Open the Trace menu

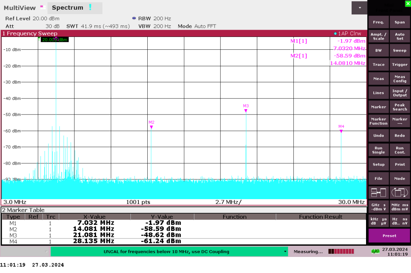click(x=378, y=65)
